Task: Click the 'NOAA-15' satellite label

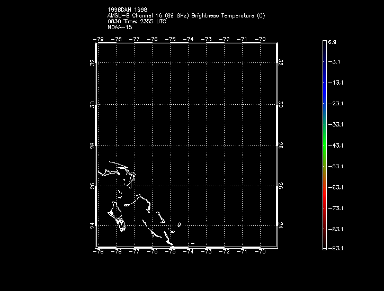Action: (x=120, y=27)
